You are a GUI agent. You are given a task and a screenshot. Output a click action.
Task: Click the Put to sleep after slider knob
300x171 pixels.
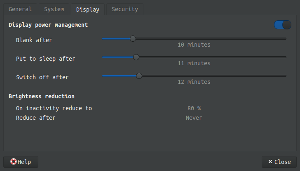(x=136, y=57)
